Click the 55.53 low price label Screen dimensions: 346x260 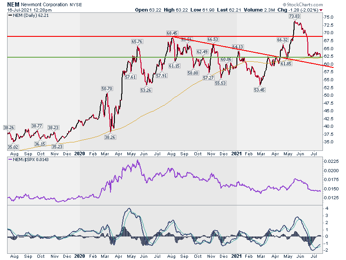pyautogui.click(x=220, y=83)
